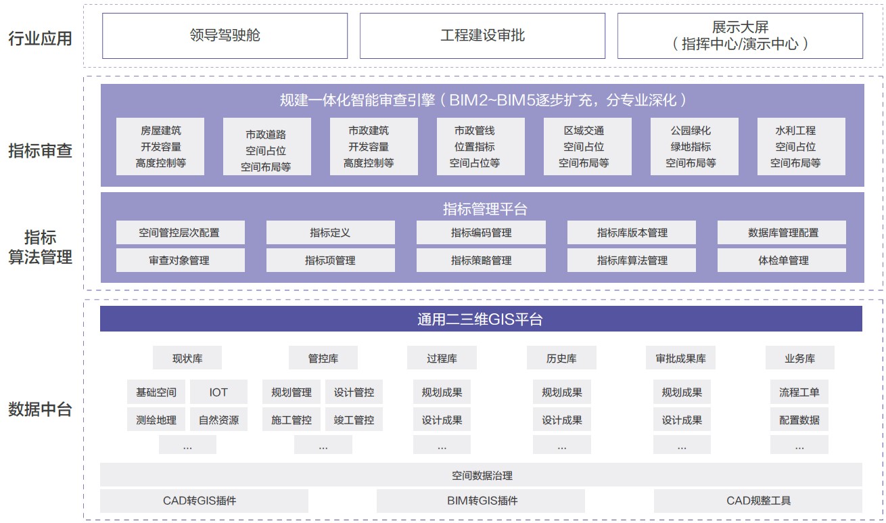This screenshot has width=886, height=523.
Task: Click the 体检单管理 box
Action: pos(783,260)
